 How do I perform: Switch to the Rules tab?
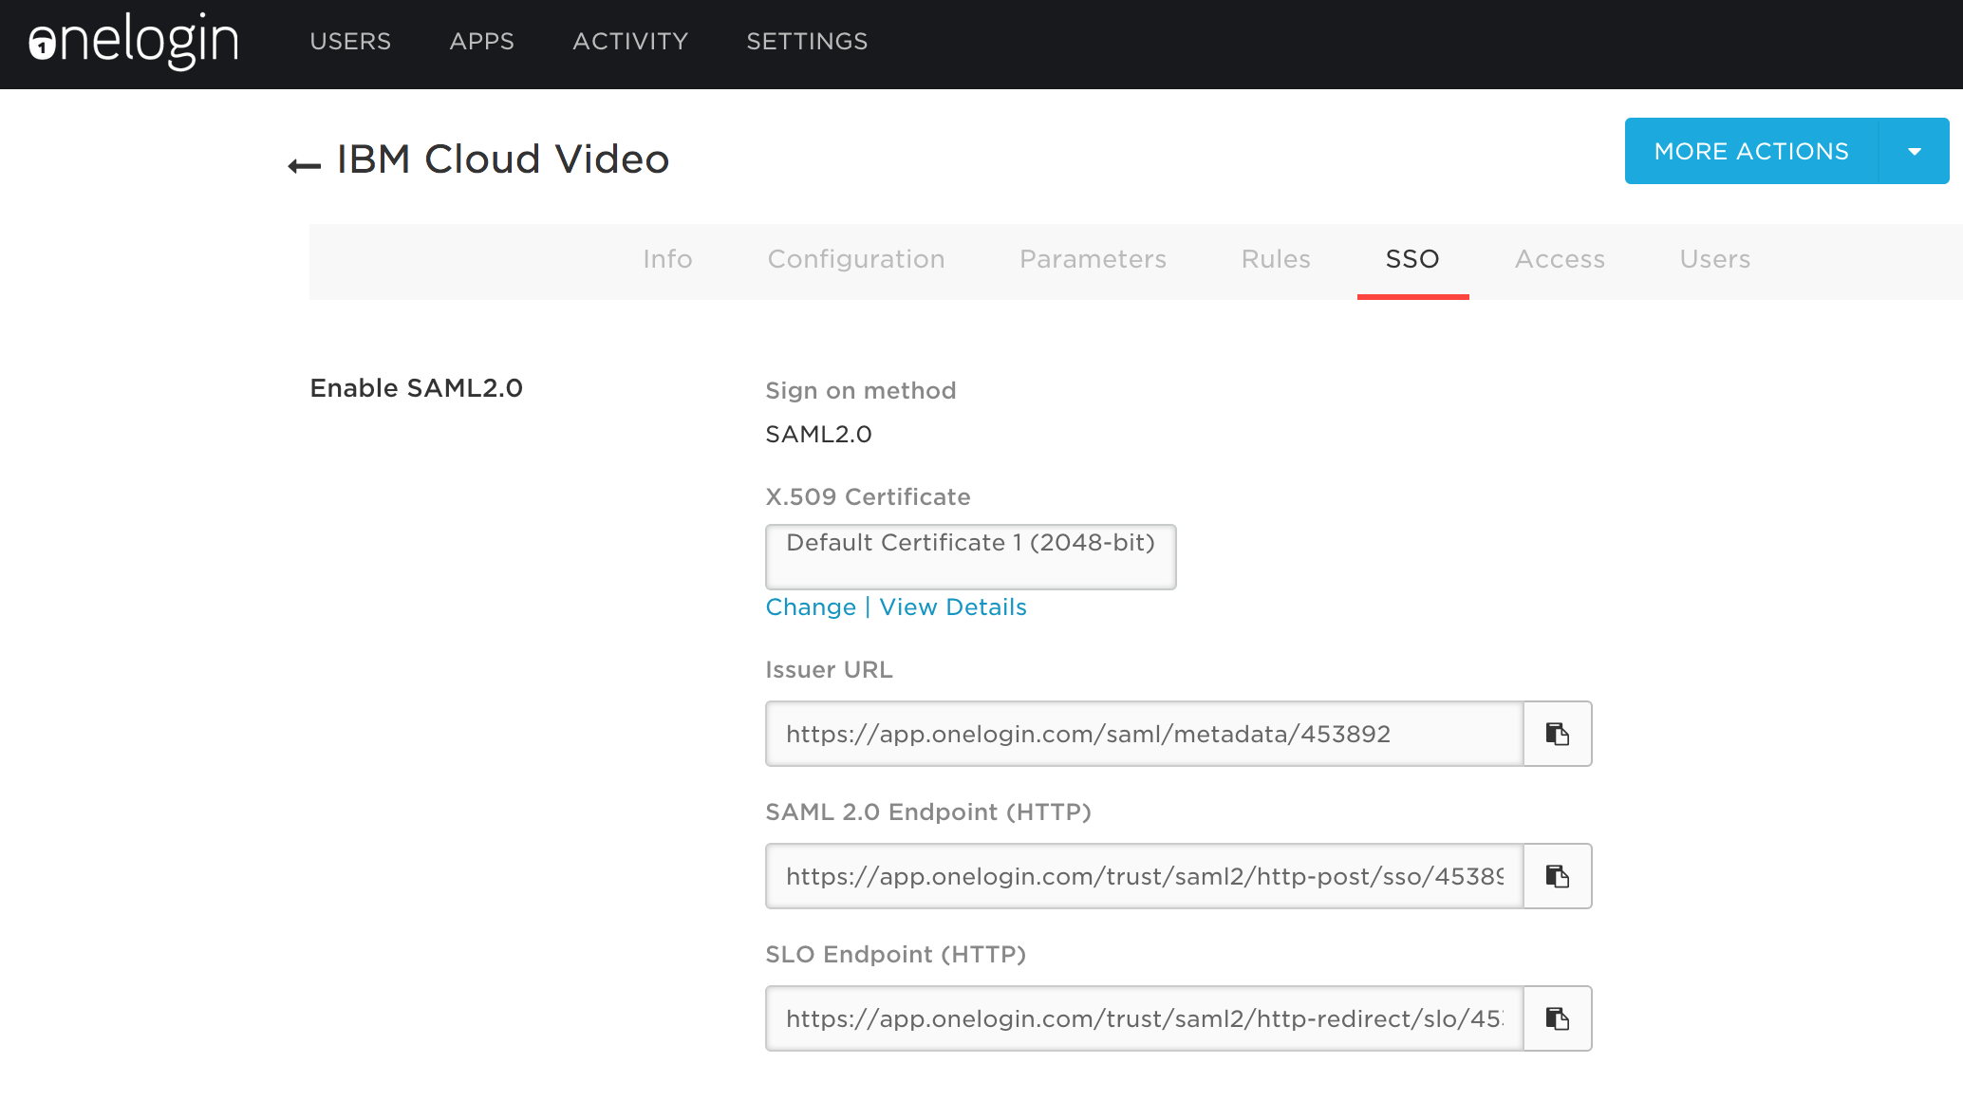(x=1276, y=259)
